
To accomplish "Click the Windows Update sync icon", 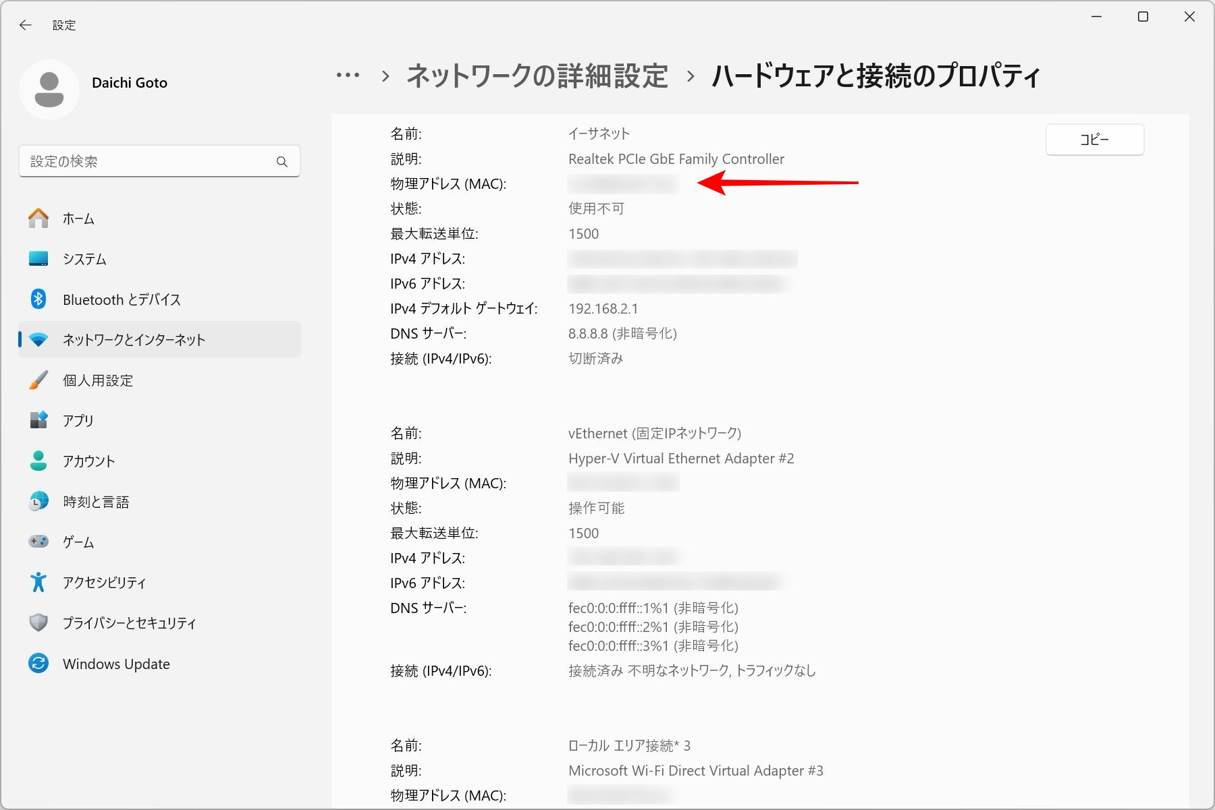I will pyautogui.click(x=38, y=664).
